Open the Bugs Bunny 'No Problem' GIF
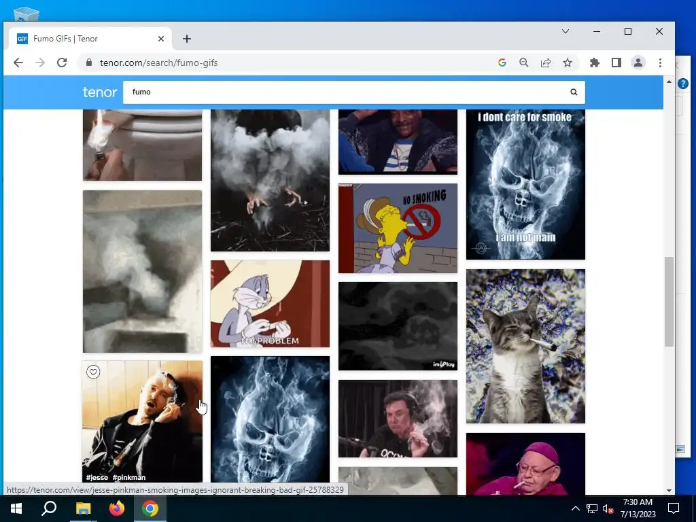Screen dimensions: 696x522 tap(270, 304)
